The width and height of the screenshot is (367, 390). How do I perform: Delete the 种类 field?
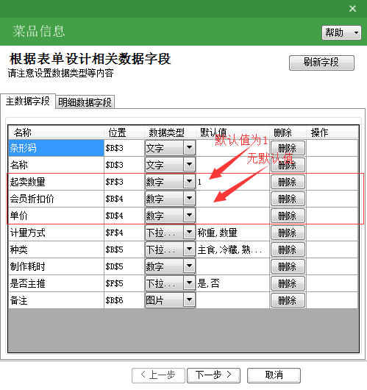point(288,249)
